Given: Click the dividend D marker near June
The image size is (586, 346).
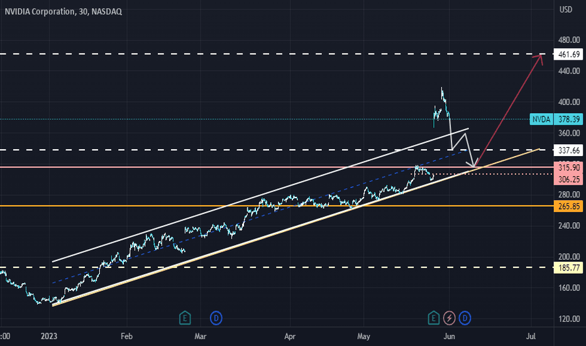Looking at the screenshot, I should pyautogui.click(x=465, y=318).
